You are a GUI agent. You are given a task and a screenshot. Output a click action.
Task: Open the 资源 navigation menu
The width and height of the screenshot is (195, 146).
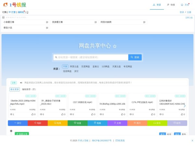coord(157,5)
